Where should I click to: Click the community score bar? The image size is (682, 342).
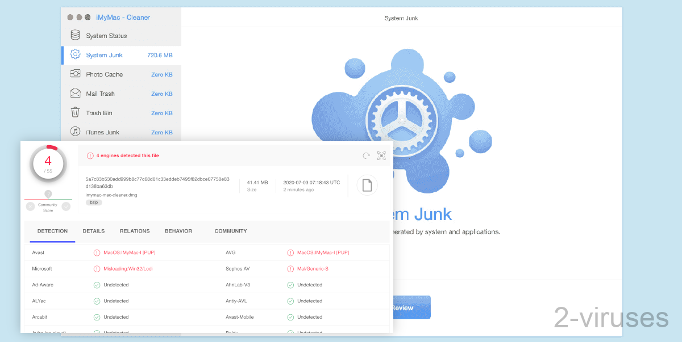[x=48, y=199]
